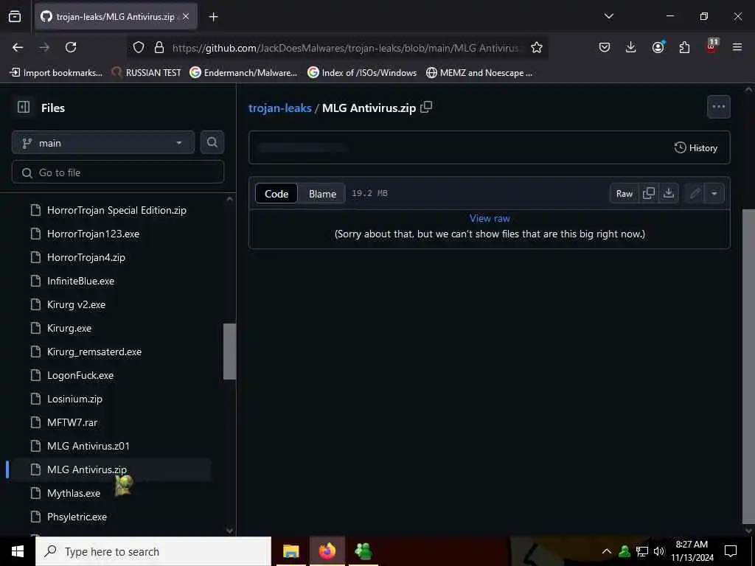Click the search files magnifier button

pyautogui.click(x=212, y=142)
